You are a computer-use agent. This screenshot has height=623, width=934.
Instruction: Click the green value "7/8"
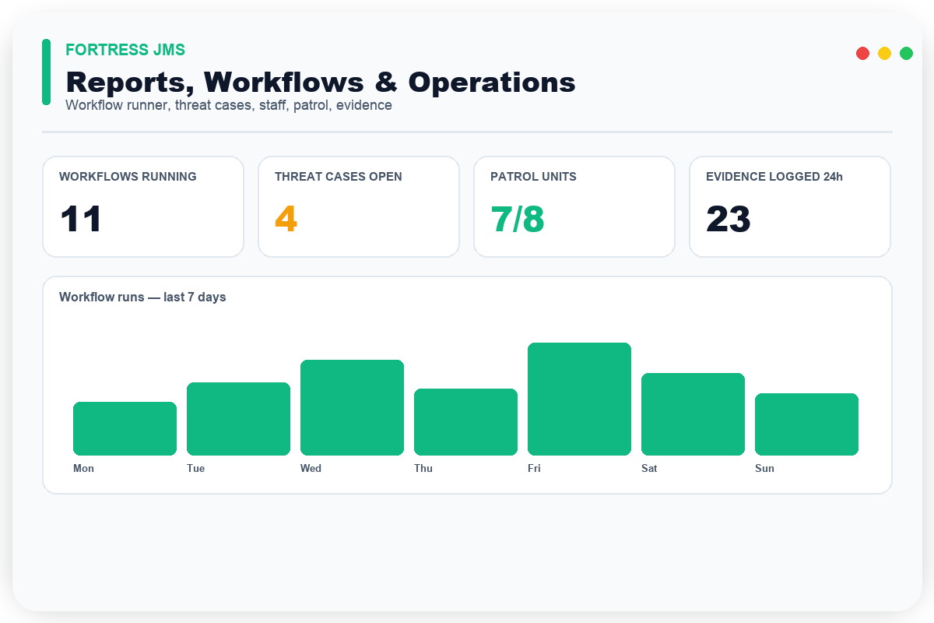(x=518, y=219)
